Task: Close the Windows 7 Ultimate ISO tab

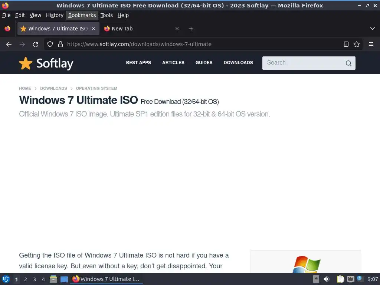Action: pos(94,29)
